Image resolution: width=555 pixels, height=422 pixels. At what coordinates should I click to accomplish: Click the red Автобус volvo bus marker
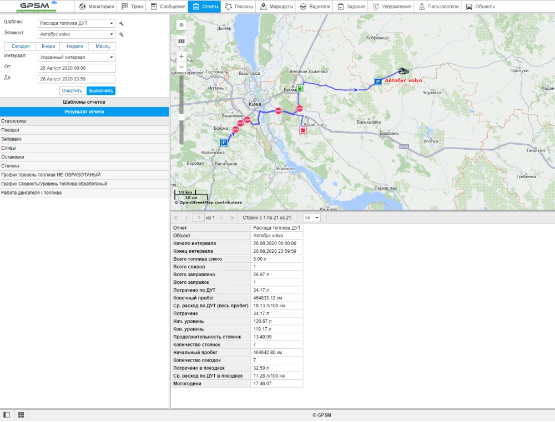[402, 72]
